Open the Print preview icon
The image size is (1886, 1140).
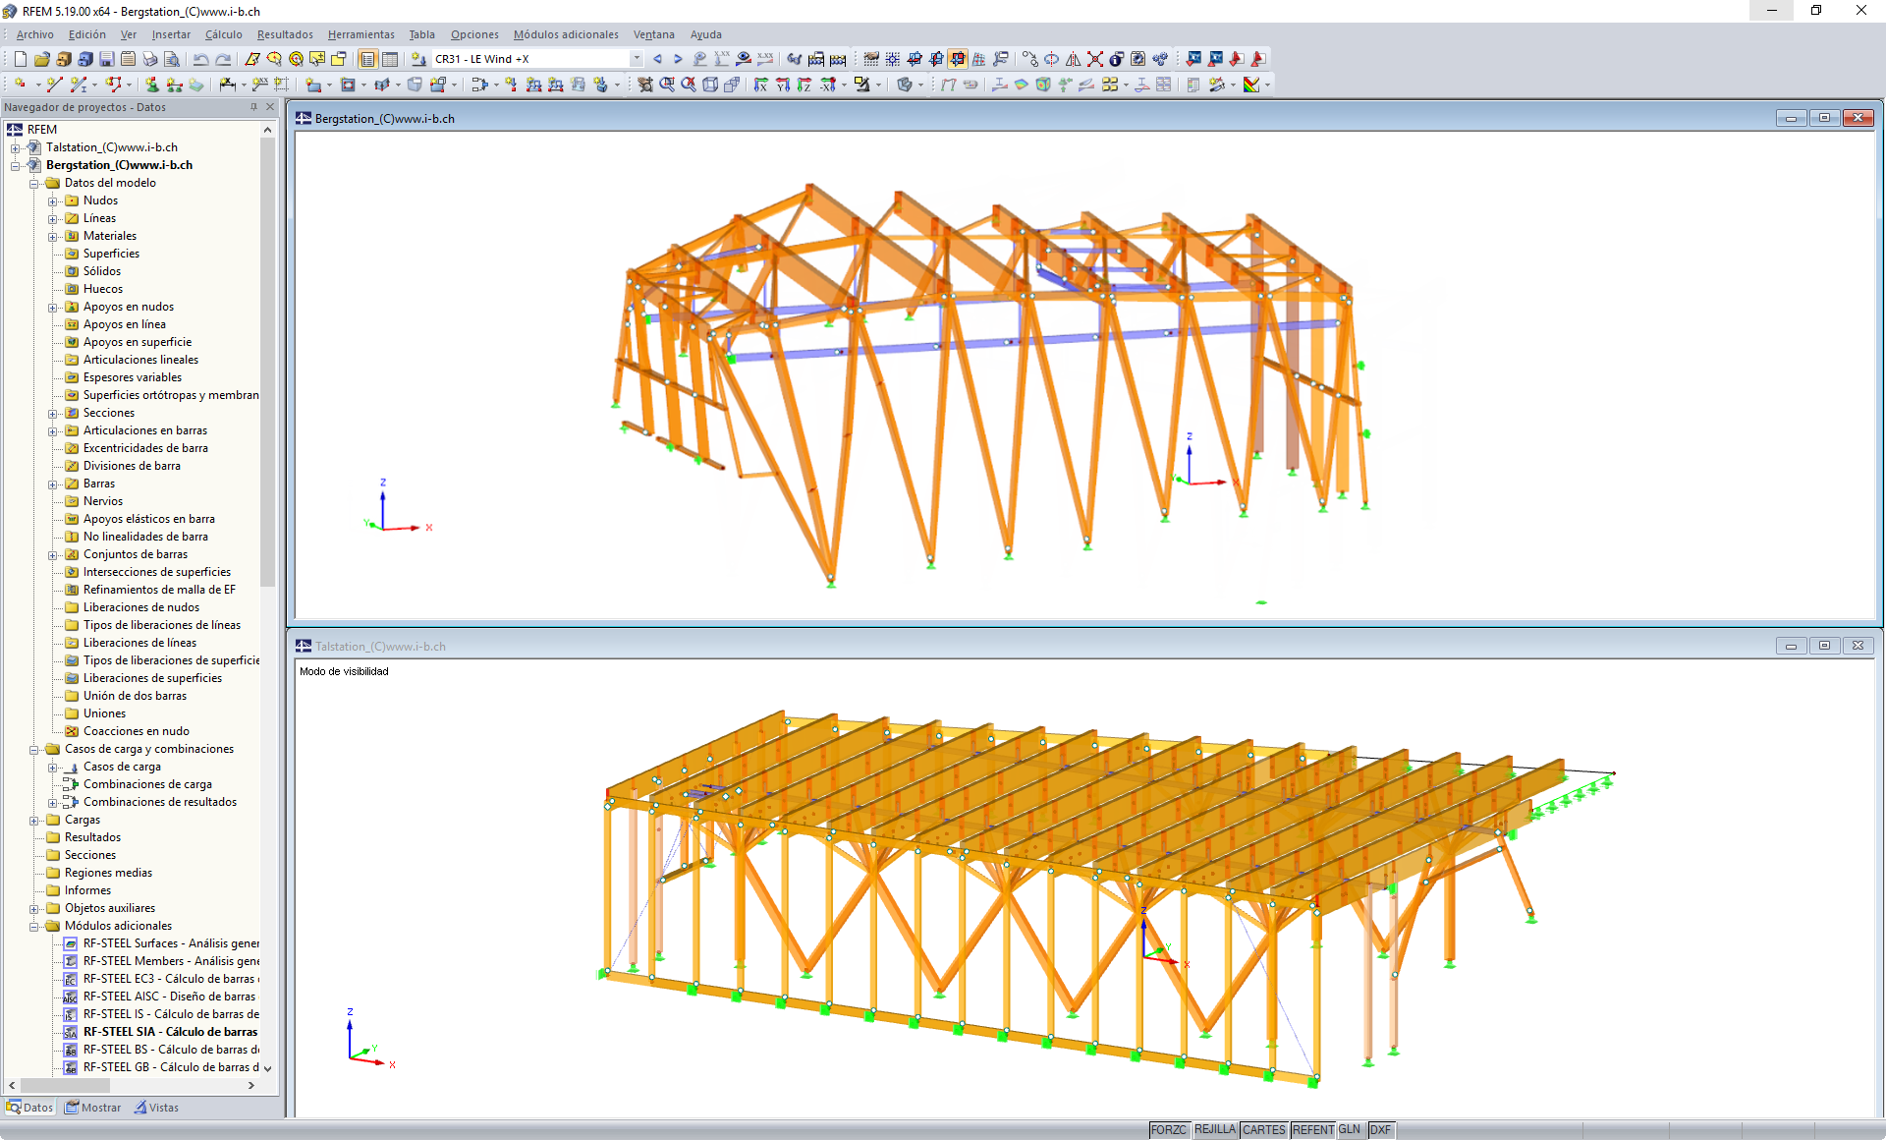[x=171, y=59]
